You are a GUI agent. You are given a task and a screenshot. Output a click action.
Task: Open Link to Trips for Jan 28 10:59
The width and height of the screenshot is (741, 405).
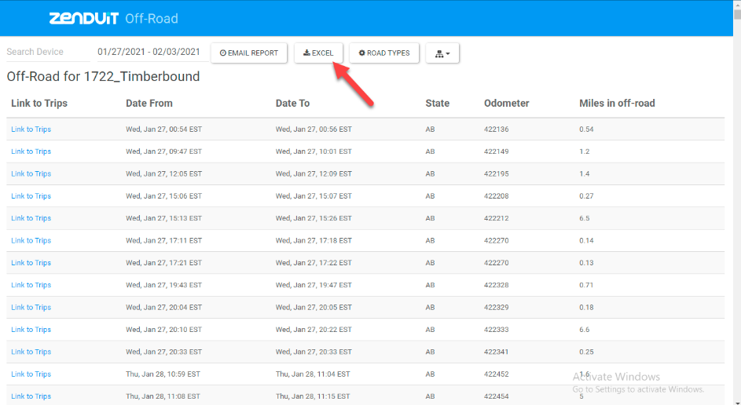point(31,374)
